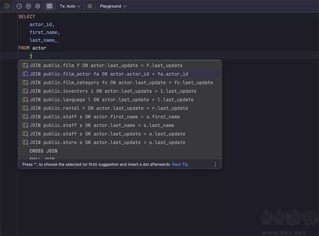
Task: Click the first_name column in the query
Action: point(43,32)
